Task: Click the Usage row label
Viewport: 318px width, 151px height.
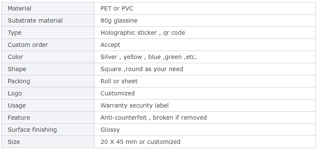Action: pyautogui.click(x=17, y=105)
